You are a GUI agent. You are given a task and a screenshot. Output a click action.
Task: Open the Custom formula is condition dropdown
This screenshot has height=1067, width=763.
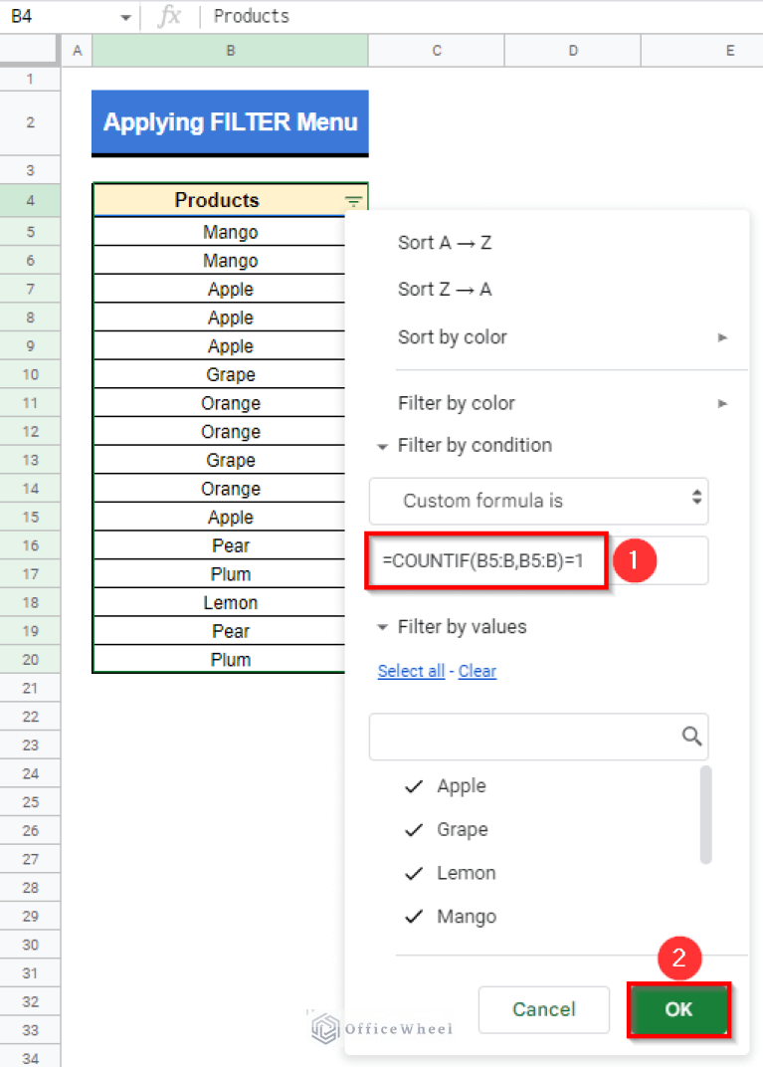pos(538,502)
